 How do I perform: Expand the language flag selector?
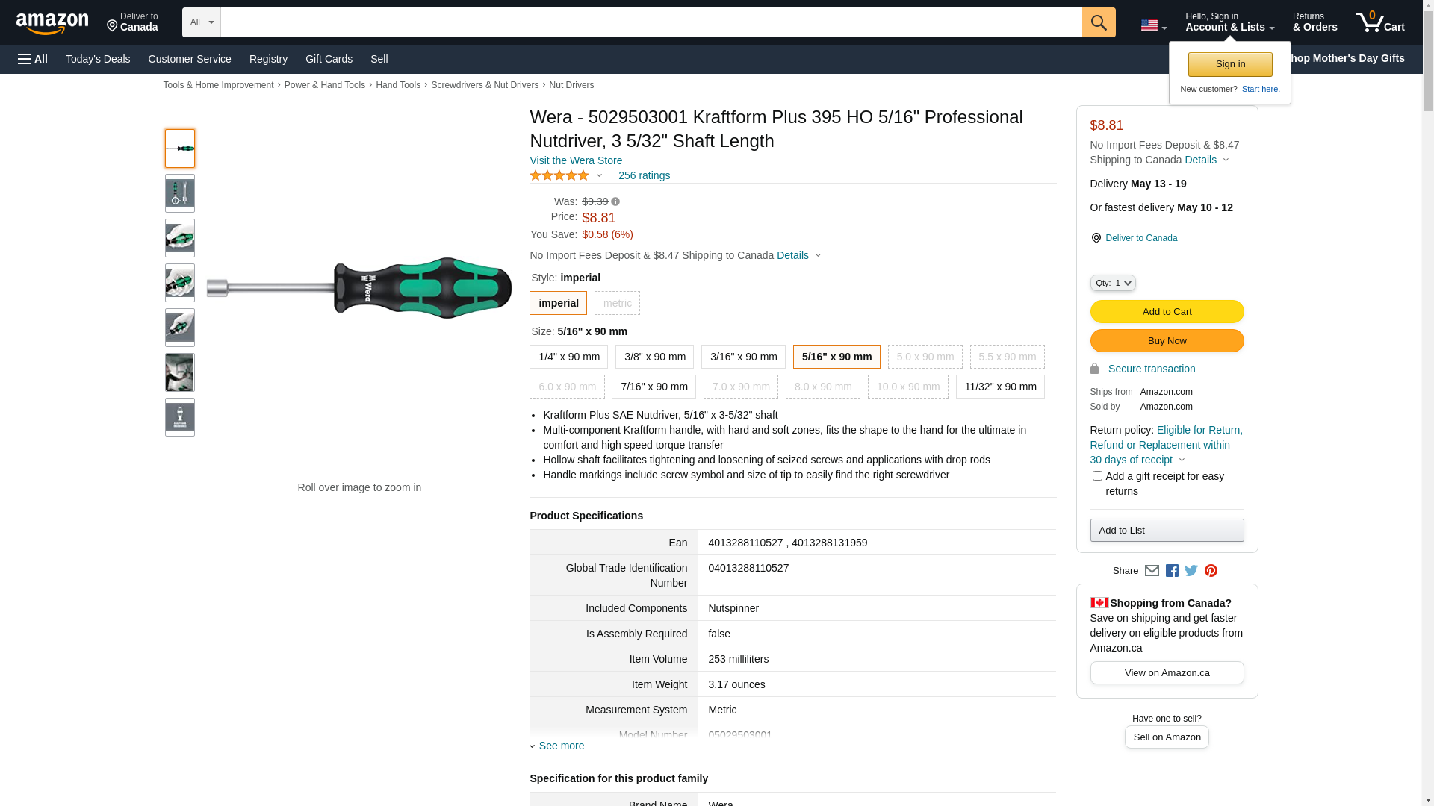pos(1153,25)
